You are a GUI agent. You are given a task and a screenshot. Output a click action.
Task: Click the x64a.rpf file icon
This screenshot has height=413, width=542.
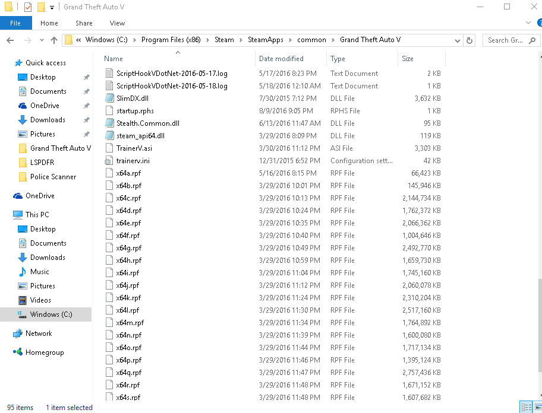109,173
